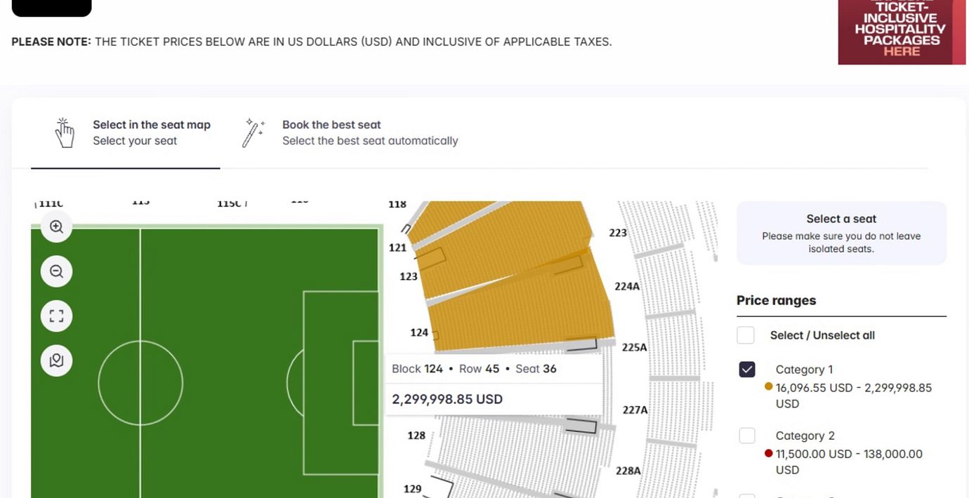Select block 123 label on the map
969x498 pixels.
[409, 276]
